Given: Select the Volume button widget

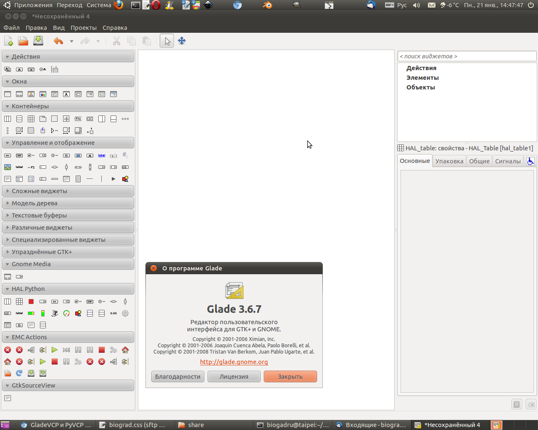Looking at the screenshot, I should [x=125, y=155].
